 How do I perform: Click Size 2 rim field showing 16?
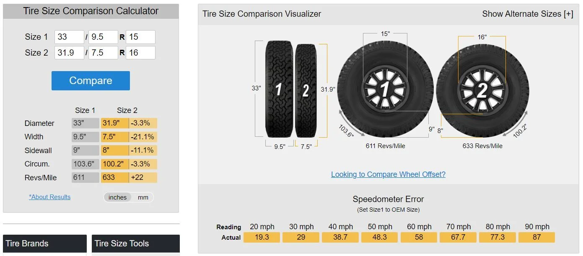coord(140,53)
